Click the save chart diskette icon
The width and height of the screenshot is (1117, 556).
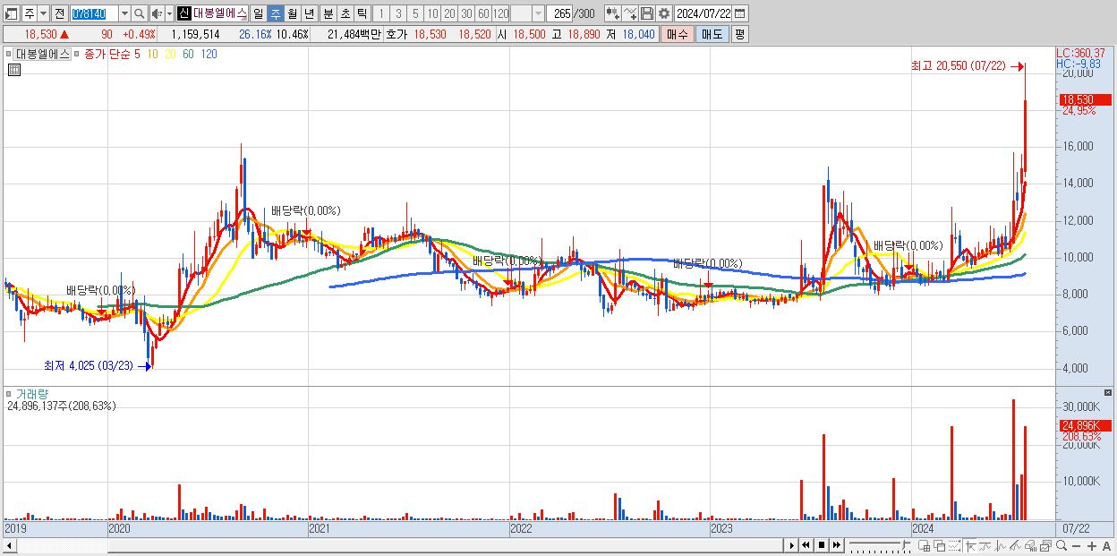tap(646, 13)
